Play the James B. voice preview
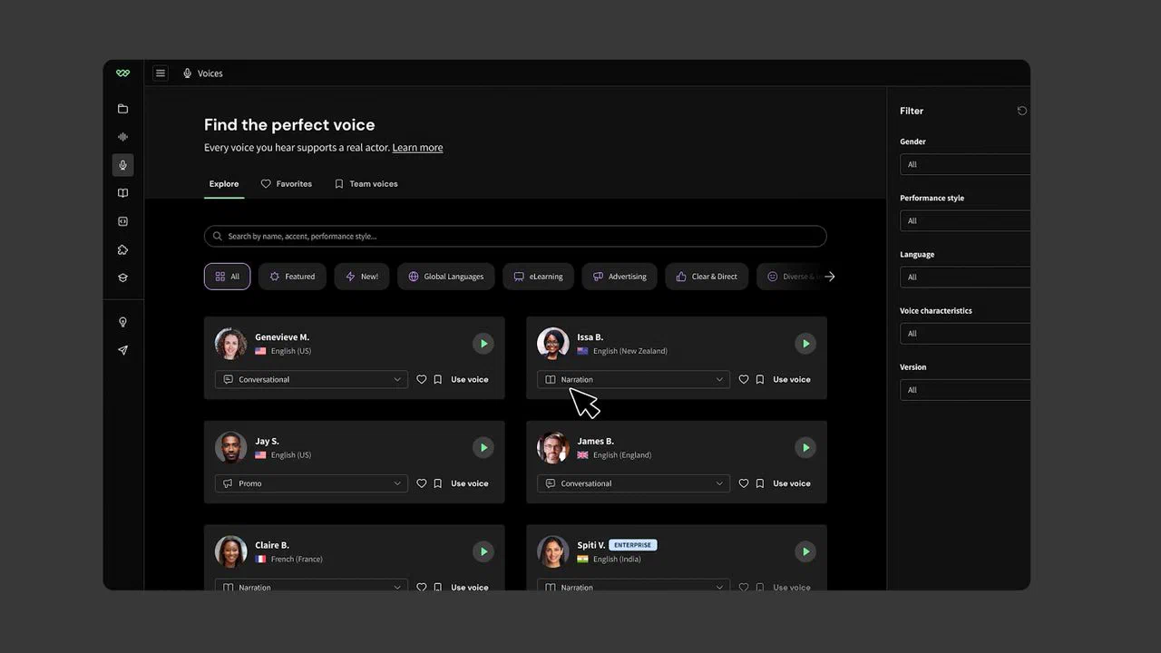The width and height of the screenshot is (1161, 653). [x=805, y=447]
